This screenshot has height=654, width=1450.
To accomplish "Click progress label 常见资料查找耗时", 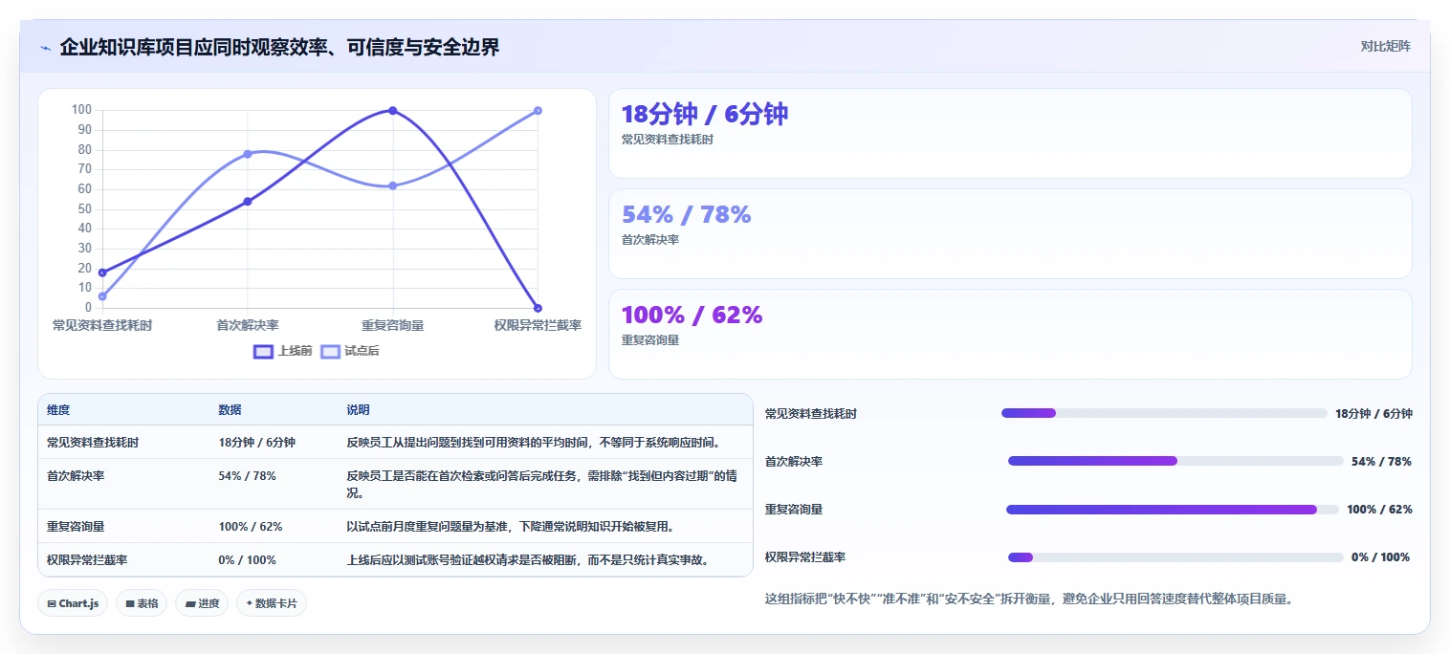I will pyautogui.click(x=811, y=414).
